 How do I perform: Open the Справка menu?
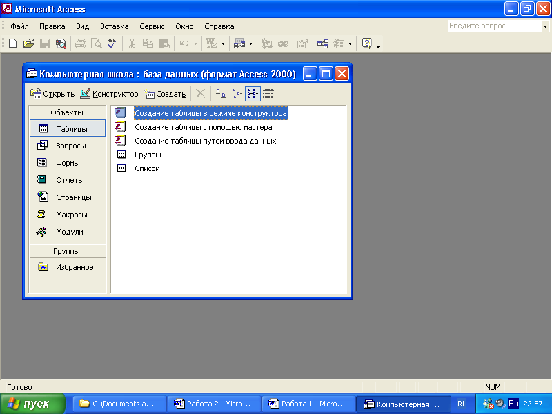pyautogui.click(x=219, y=26)
